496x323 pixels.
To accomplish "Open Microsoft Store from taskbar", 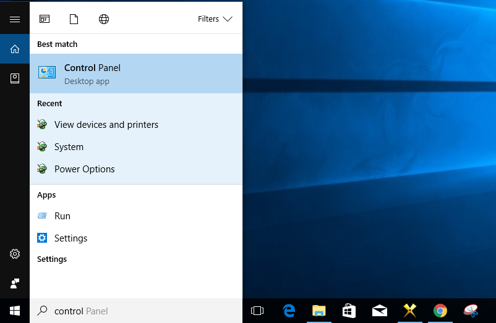I will coord(349,311).
